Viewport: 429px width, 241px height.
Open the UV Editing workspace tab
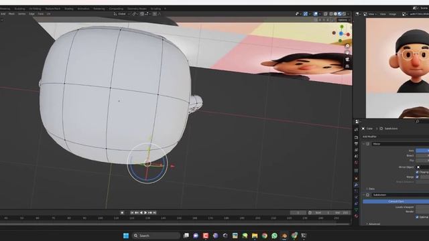click(x=35, y=9)
